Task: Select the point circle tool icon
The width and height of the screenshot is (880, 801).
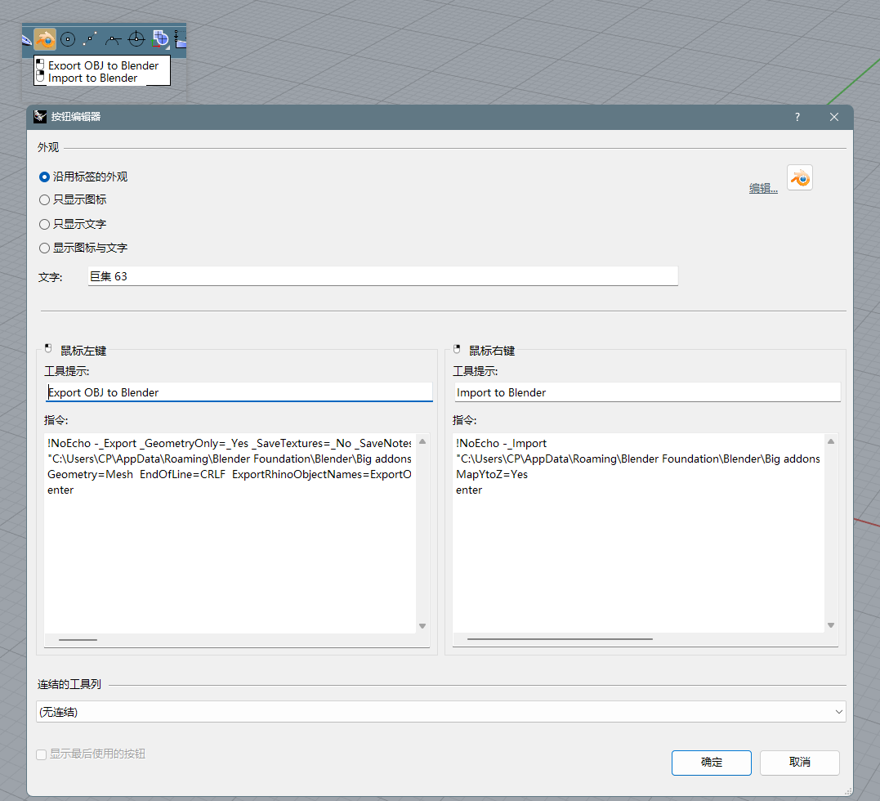Action: [x=67, y=38]
